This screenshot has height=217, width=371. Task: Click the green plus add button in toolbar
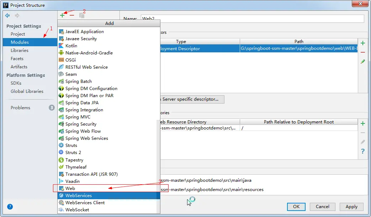pos(62,15)
